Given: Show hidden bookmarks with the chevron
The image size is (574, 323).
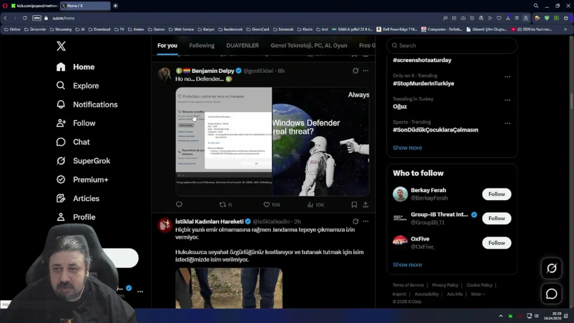Looking at the screenshot, I should pyautogui.click(x=566, y=29).
